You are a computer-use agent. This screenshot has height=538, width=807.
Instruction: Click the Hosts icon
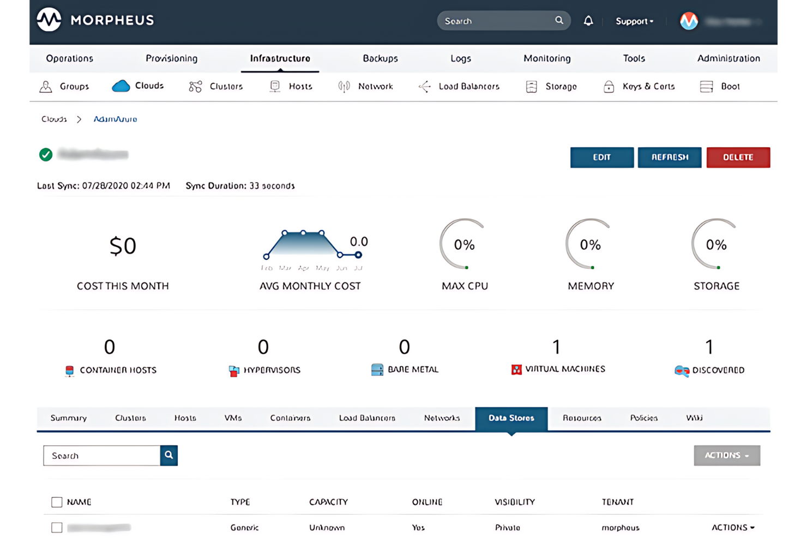click(x=275, y=87)
